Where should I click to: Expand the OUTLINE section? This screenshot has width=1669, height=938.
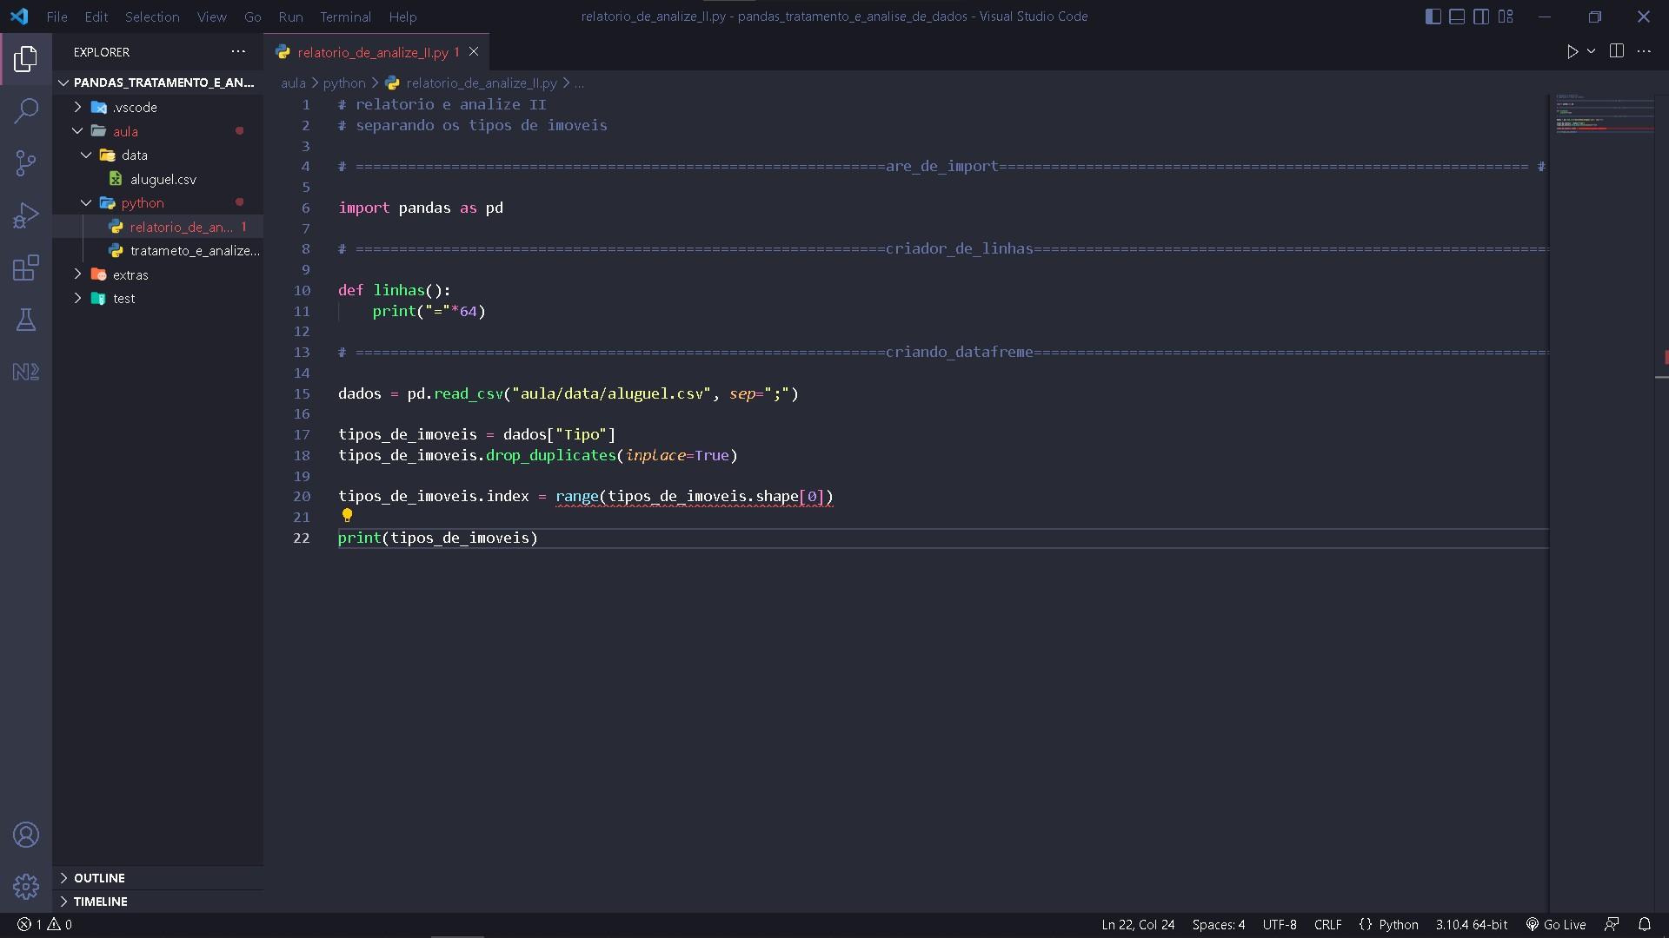coord(157,878)
